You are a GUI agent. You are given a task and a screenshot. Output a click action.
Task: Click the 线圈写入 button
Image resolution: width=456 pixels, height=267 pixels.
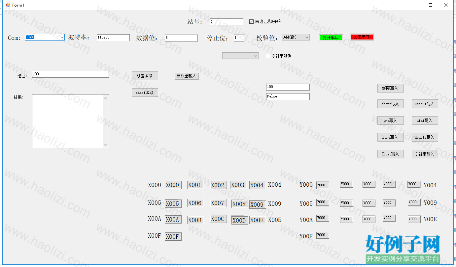(390, 88)
